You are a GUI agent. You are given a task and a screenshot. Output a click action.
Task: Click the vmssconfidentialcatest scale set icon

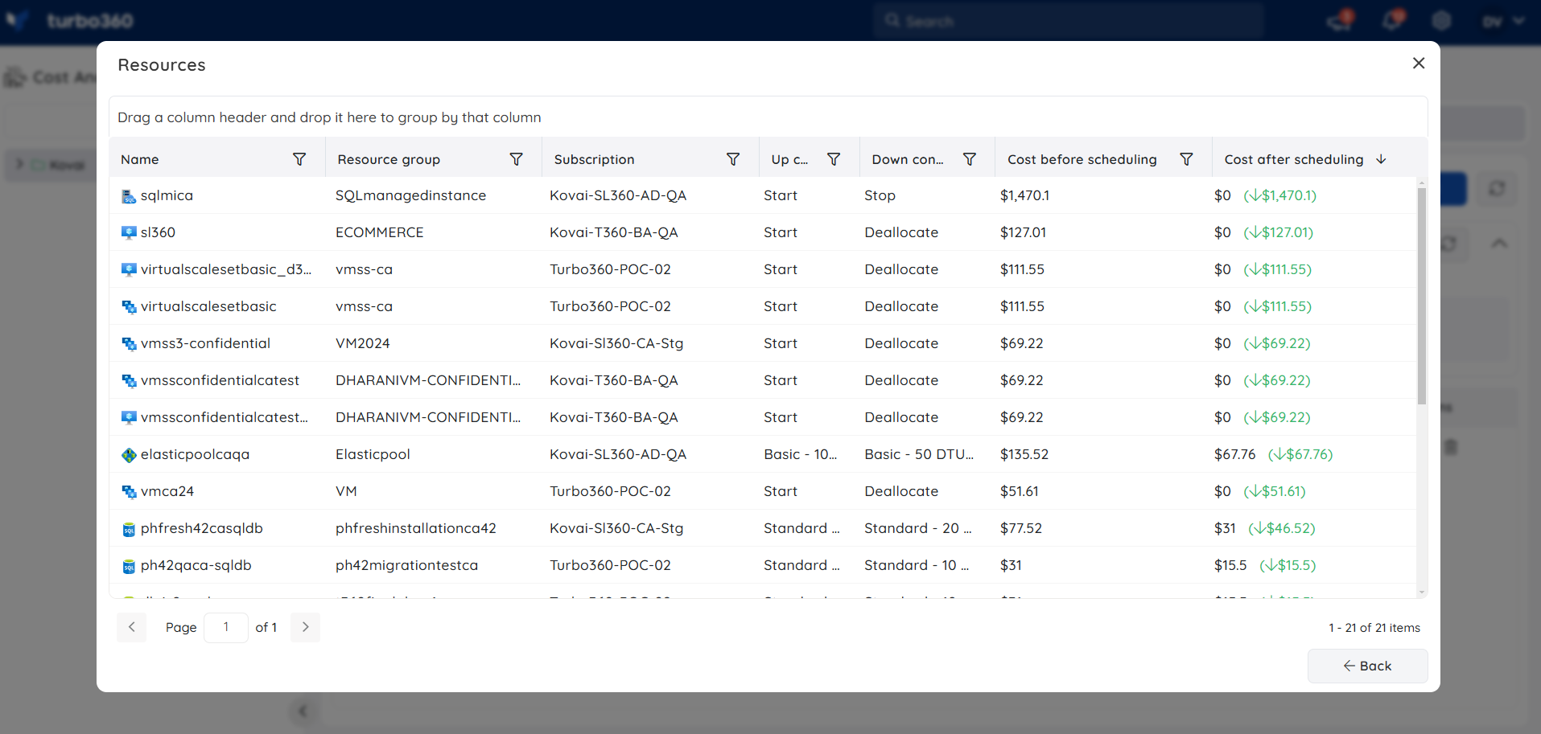pos(129,380)
